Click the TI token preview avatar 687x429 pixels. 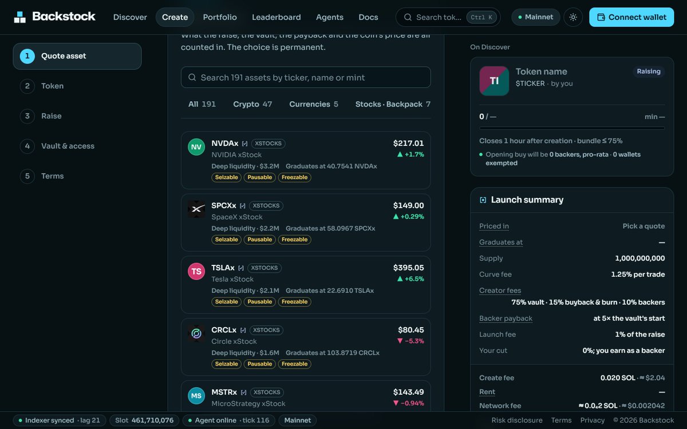tap(494, 81)
